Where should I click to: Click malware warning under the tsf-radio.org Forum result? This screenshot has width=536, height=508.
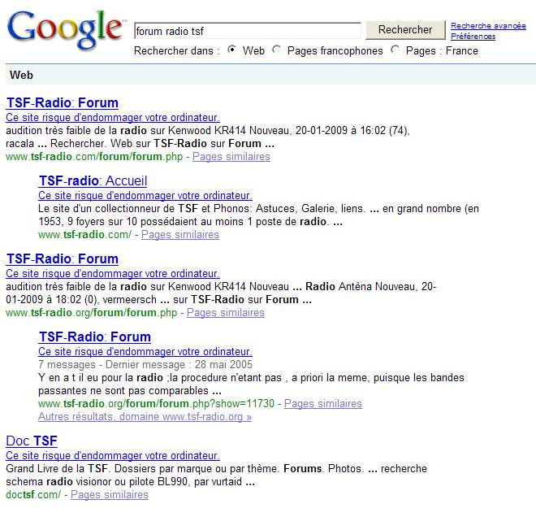[x=113, y=273]
